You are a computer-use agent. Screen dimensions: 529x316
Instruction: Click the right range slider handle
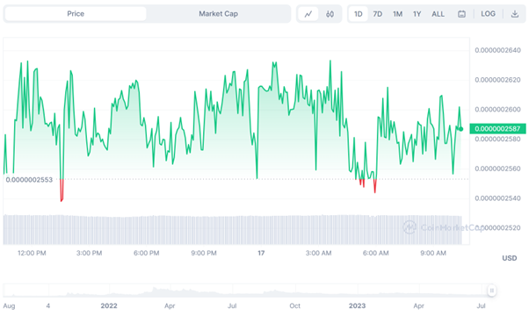[x=491, y=291]
